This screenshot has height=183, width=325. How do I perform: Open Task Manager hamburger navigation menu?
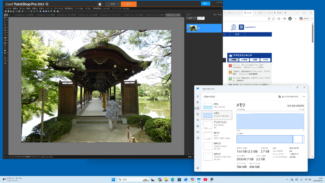[198, 96]
